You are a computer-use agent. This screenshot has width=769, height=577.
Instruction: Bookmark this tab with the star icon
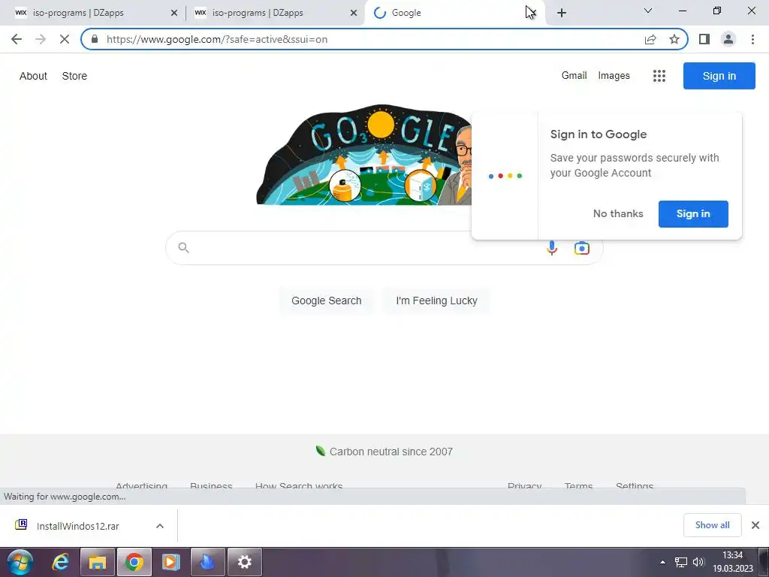[x=674, y=39]
